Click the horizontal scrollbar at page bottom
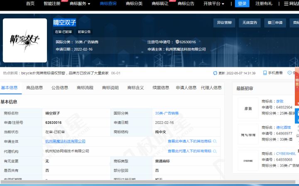 (x=147, y=182)
